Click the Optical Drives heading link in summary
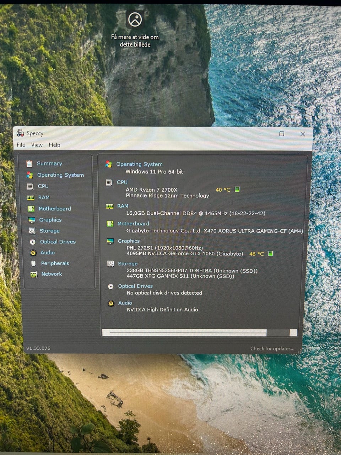This screenshot has height=455, width=341. [135, 286]
